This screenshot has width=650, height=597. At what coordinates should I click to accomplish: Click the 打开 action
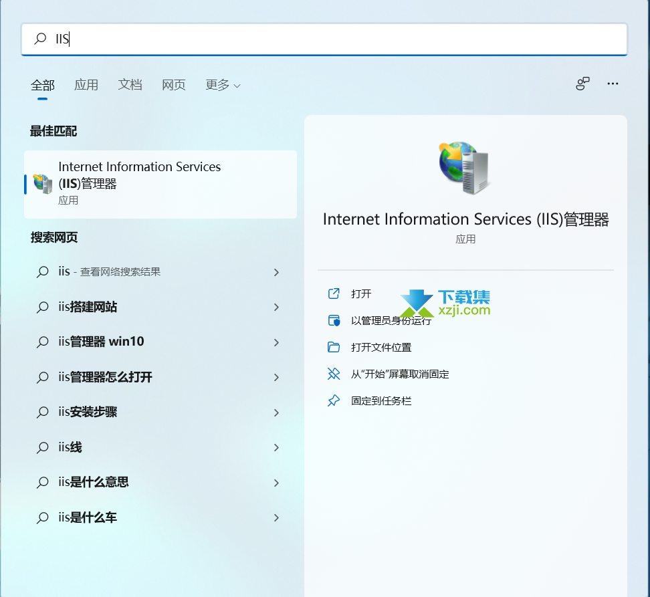(360, 293)
